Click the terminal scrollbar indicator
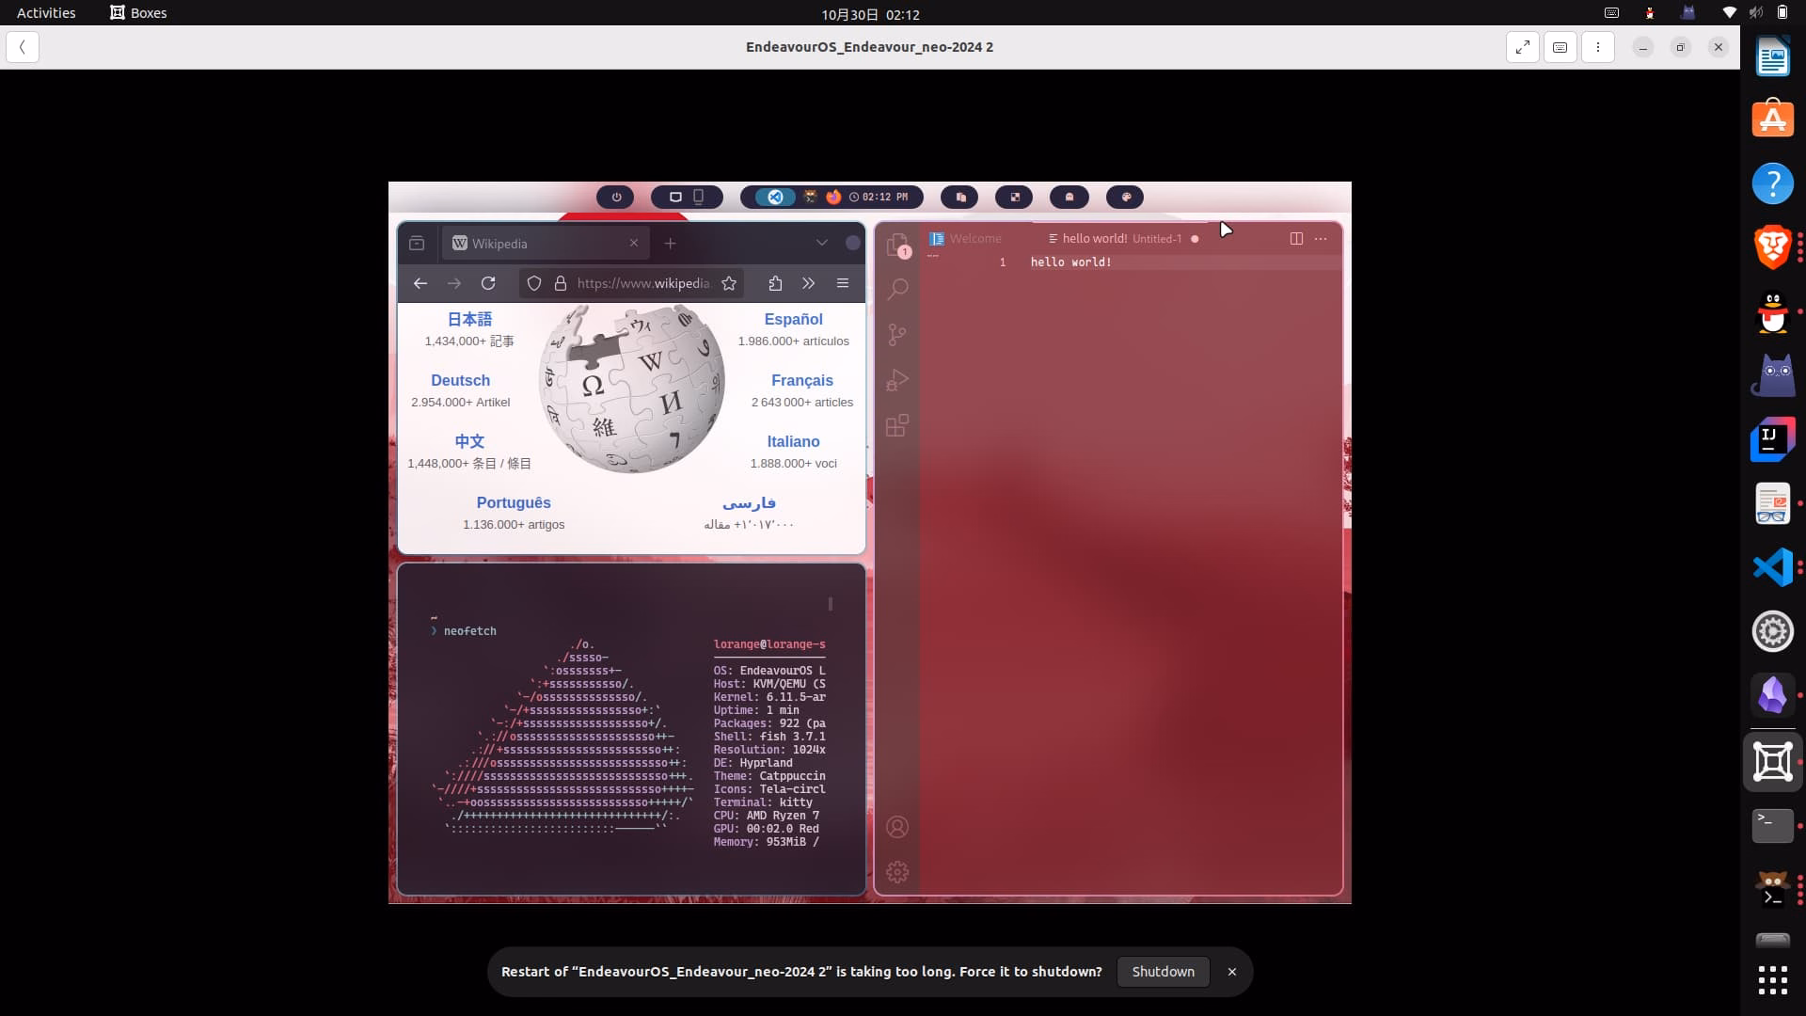Viewport: 1806px width, 1016px height. [x=830, y=604]
